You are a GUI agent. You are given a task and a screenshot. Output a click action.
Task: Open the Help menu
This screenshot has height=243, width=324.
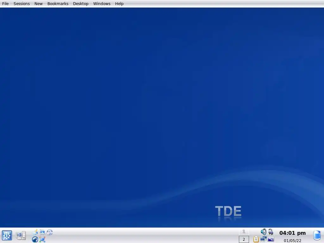click(x=119, y=4)
